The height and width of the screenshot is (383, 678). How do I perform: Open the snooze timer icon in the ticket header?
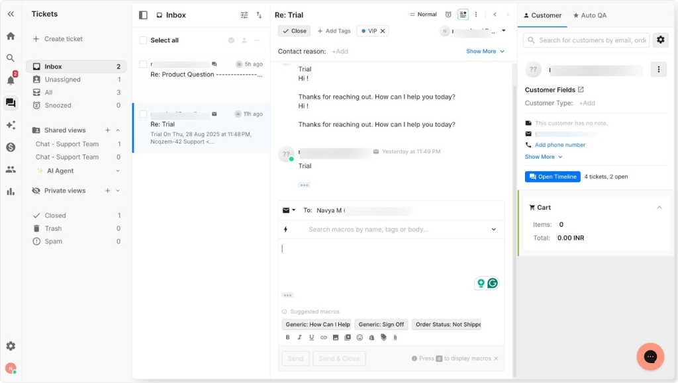coord(448,14)
